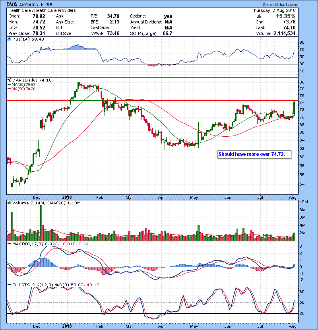318x330 pixels.
Task: Click the Volume 2.14M, EMA(20) 1.18M label
Action: click(46, 203)
